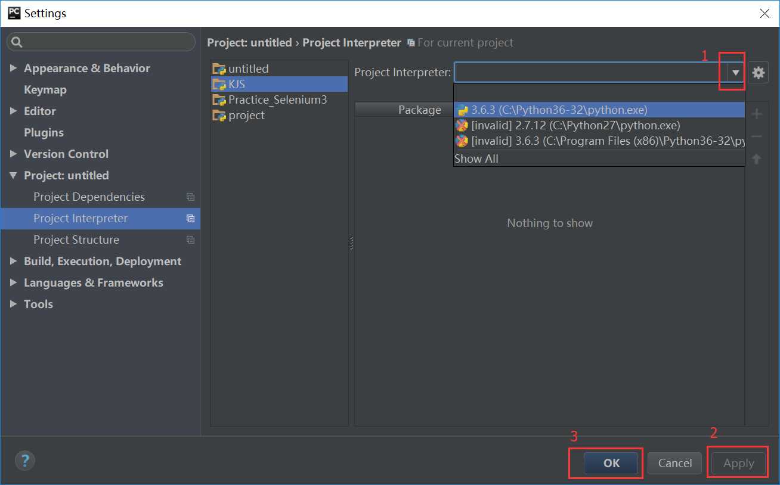Click the copy icon beside Project Structure

190,240
